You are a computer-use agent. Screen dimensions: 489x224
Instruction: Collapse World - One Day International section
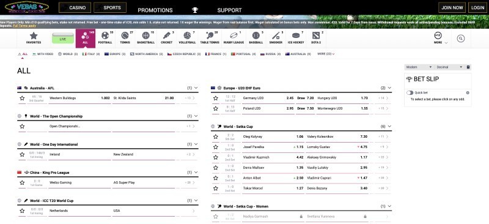coord(196,144)
